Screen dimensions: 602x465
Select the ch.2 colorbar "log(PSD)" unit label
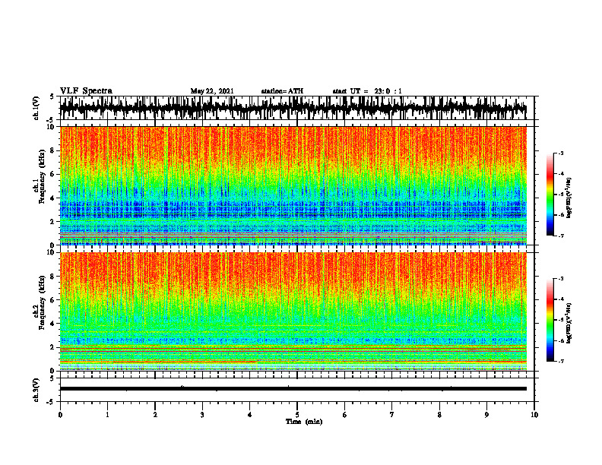(x=569, y=323)
